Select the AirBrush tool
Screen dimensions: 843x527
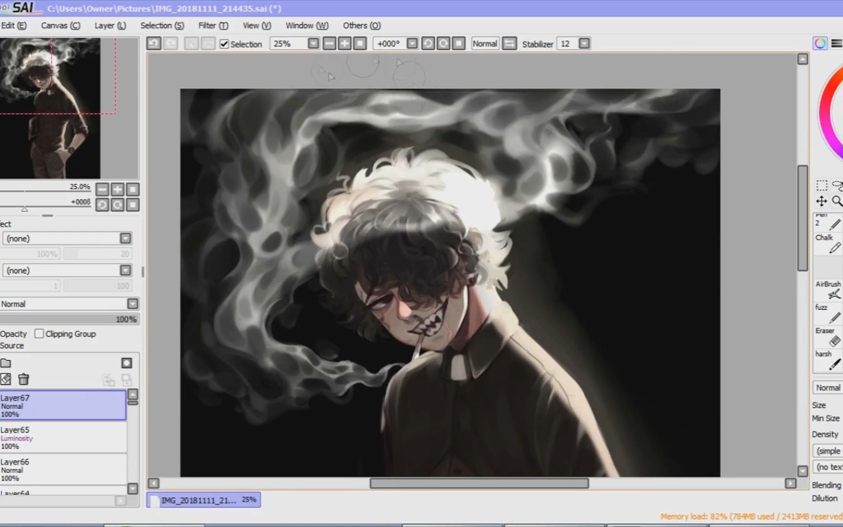(x=828, y=290)
